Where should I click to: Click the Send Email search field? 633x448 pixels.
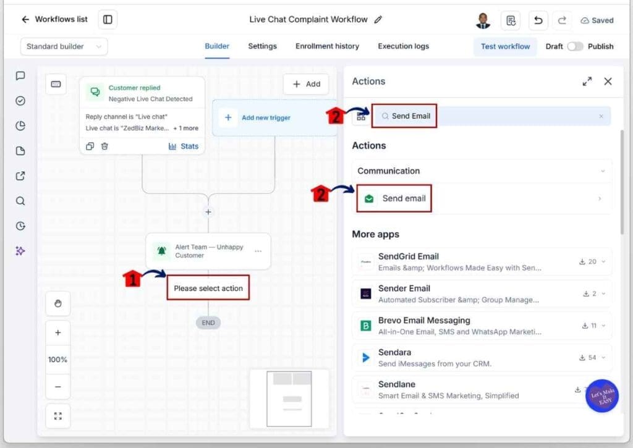pyautogui.click(x=491, y=116)
